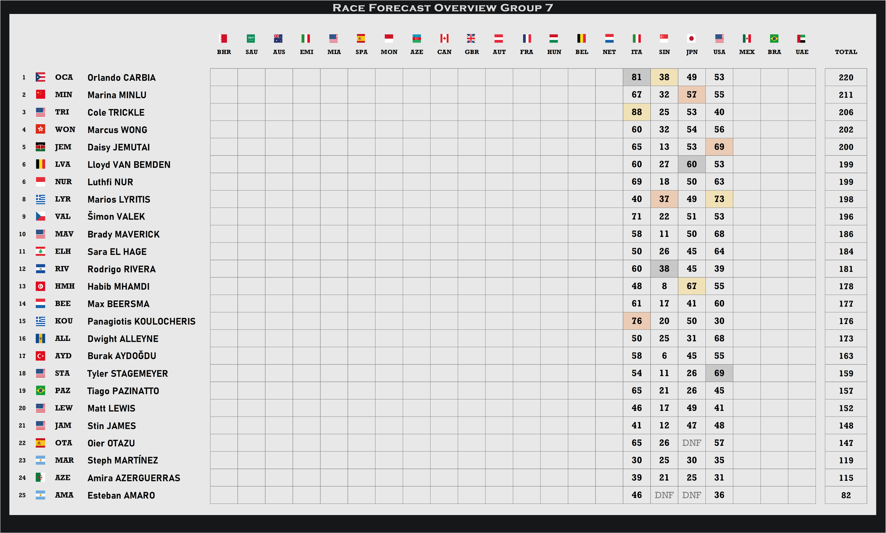Click the empty MEX cell for Marina Minlu
Image resolution: width=886 pixels, height=533 pixels.
tap(746, 95)
